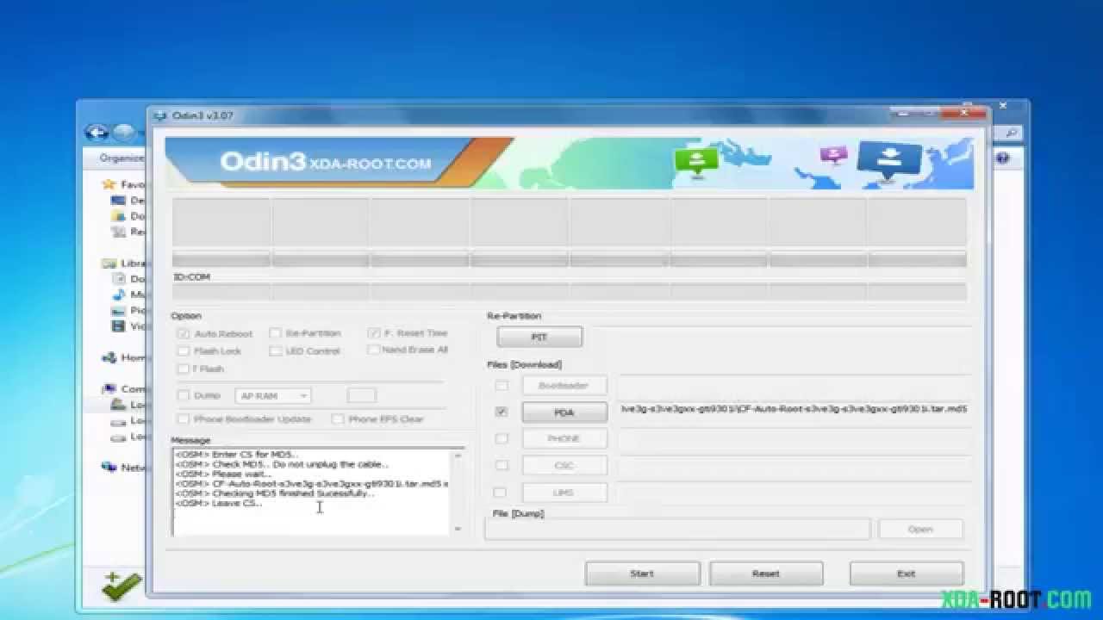
Task: Click the green checkmark icon in Explorer details pane
Action: pos(122,586)
